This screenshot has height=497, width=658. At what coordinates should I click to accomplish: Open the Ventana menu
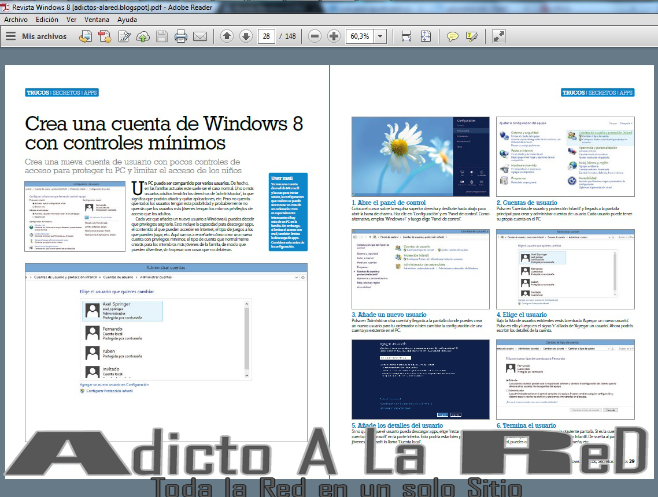click(x=97, y=19)
